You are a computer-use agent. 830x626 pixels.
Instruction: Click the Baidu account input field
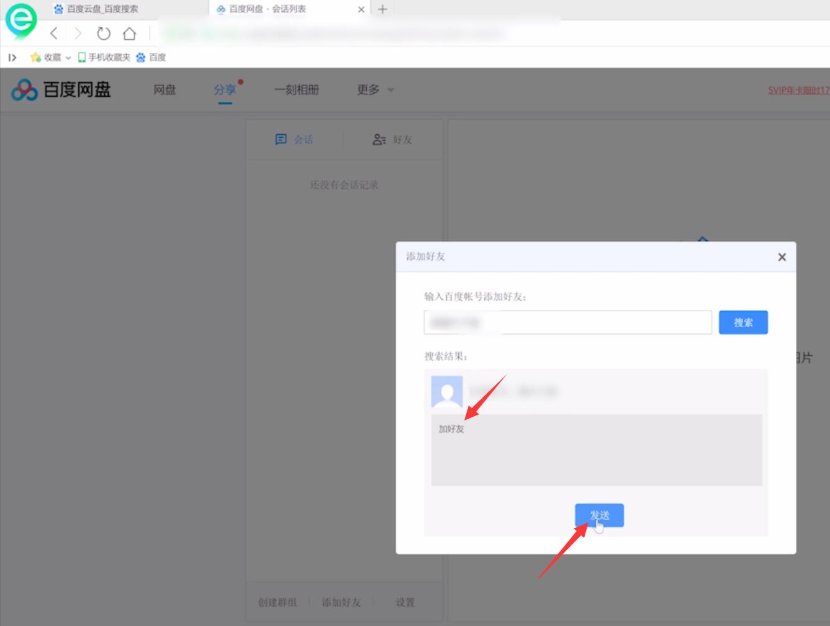click(567, 322)
